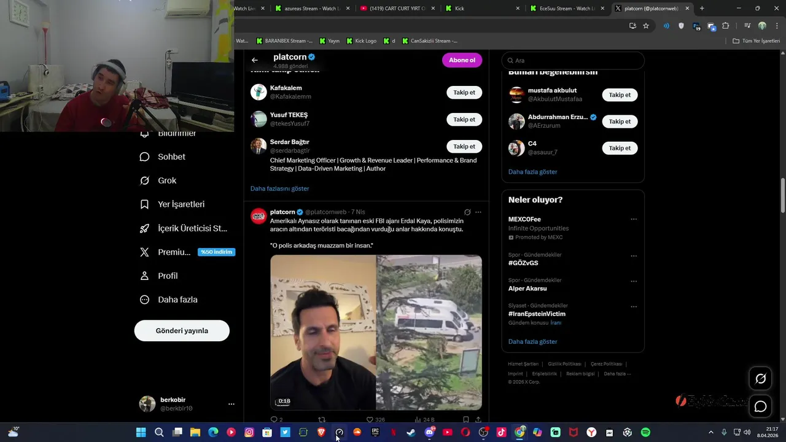The height and width of the screenshot is (442, 786).
Task: Show hidden system tray icons
Action: [710, 432]
